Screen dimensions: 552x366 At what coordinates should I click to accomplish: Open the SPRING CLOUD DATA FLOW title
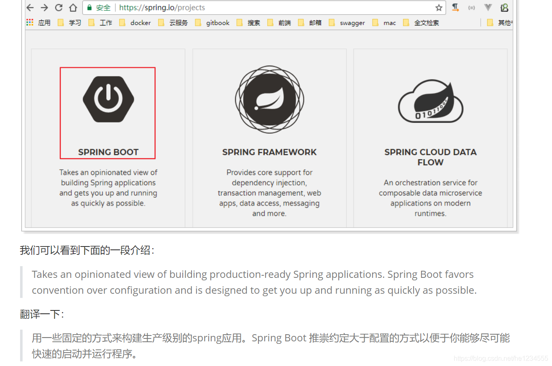tap(430, 157)
